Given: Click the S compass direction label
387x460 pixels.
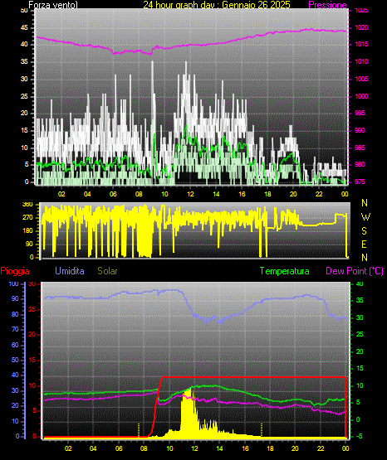Looking at the screenshot, I should click(364, 231).
